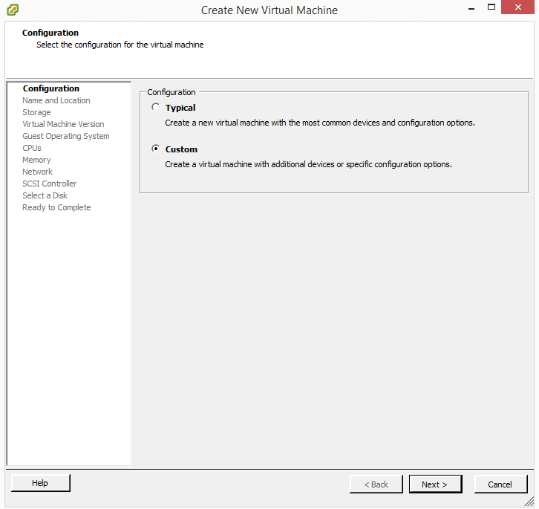Image resolution: width=539 pixels, height=509 pixels.
Task: Click the 'Select the configuration for the virtual machine' subtitle
Action: 120,45
